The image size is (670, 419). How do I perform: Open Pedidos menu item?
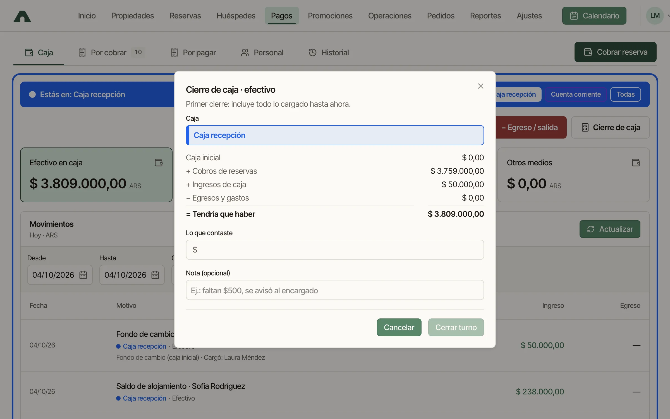point(441,16)
